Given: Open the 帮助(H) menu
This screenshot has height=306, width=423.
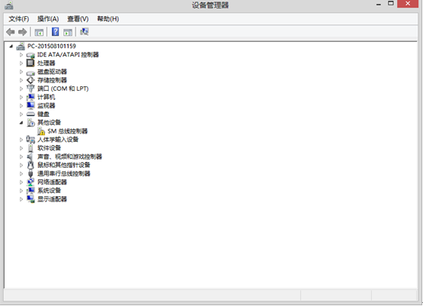Looking at the screenshot, I should pos(108,19).
